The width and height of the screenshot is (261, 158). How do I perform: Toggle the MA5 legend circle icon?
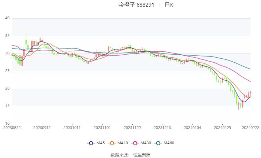coord(91,143)
